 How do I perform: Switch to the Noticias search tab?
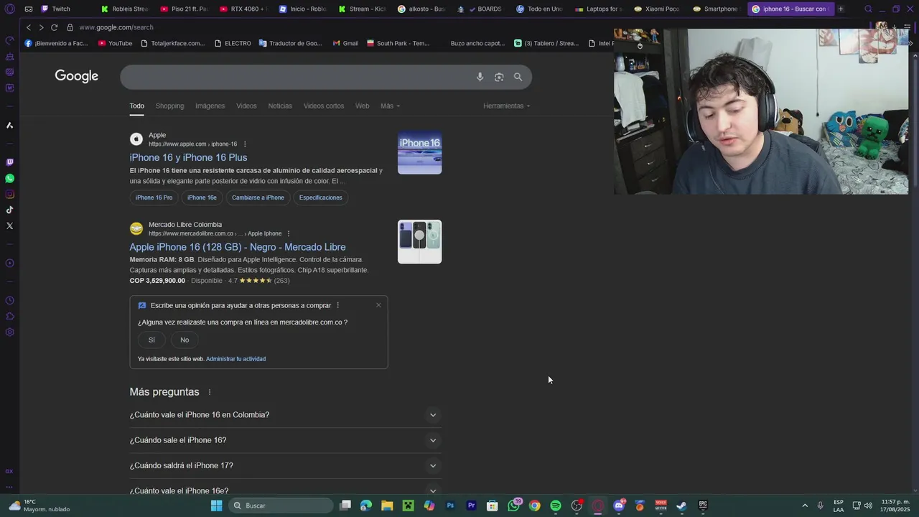coord(280,106)
